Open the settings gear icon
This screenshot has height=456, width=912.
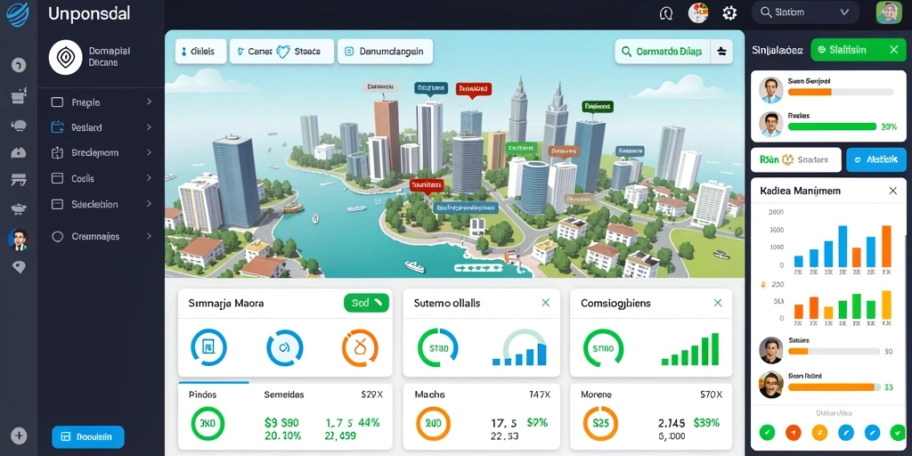click(729, 12)
